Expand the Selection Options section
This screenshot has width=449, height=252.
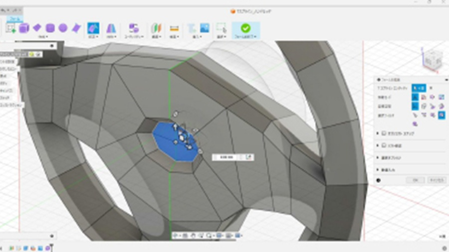tap(378, 158)
